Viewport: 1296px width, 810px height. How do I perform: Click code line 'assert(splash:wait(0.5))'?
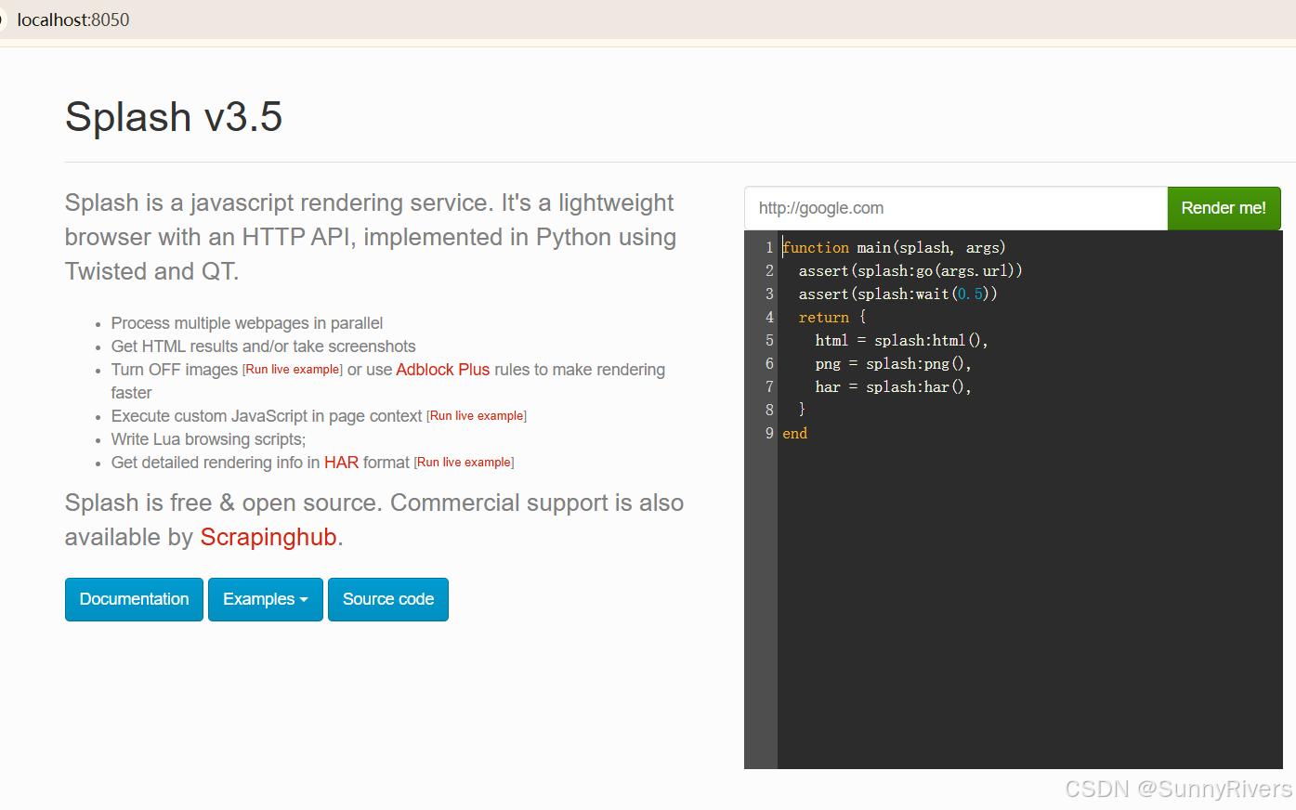tap(898, 294)
